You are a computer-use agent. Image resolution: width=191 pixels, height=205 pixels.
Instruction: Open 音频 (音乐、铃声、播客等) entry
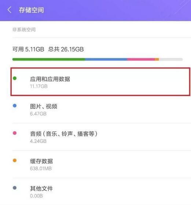pyautogui.click(x=102, y=137)
